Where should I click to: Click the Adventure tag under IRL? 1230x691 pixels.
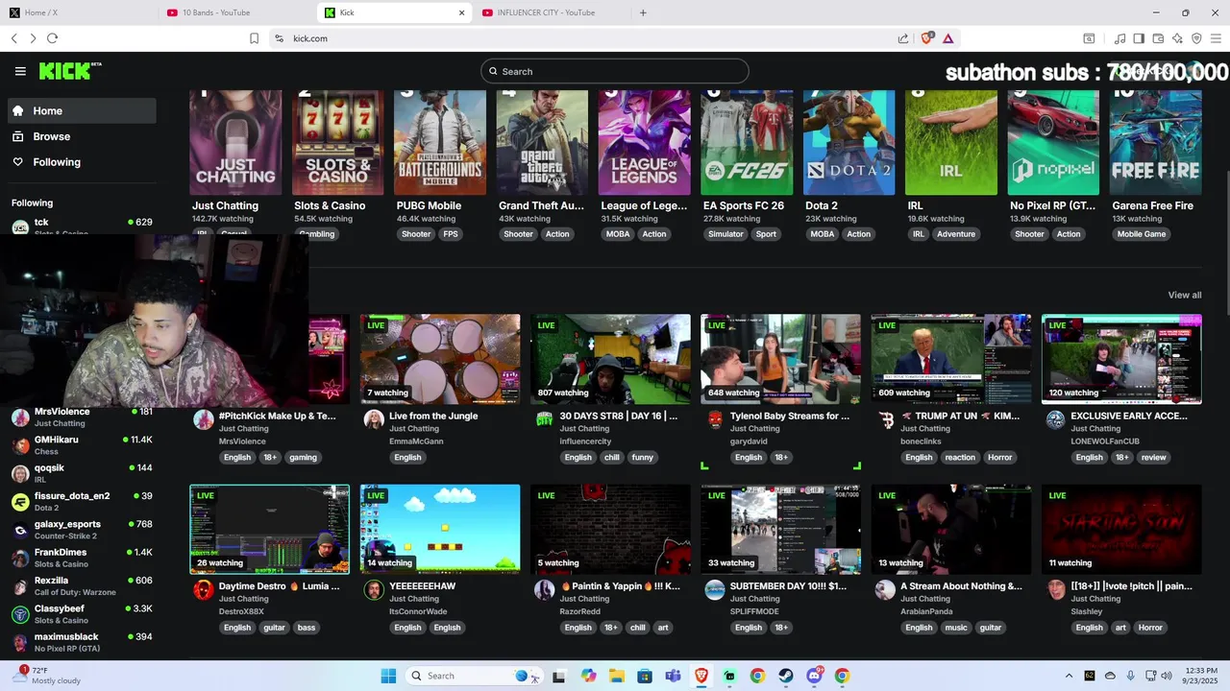956,234
